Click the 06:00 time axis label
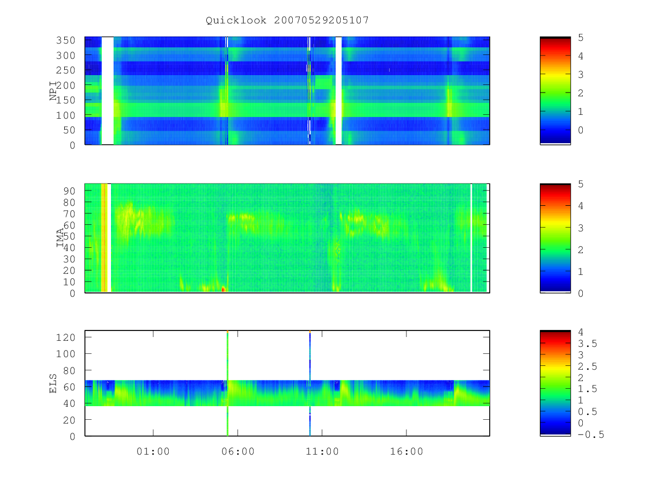The width and height of the screenshot is (653, 490). [x=238, y=451]
